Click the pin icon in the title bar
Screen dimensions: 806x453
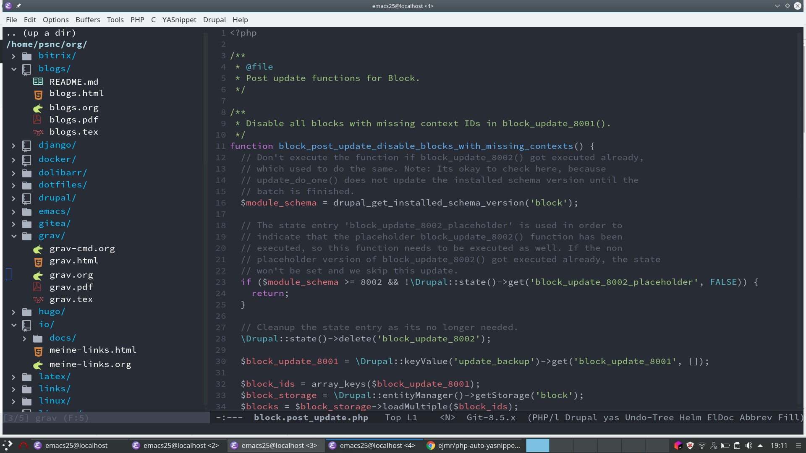[x=18, y=6]
